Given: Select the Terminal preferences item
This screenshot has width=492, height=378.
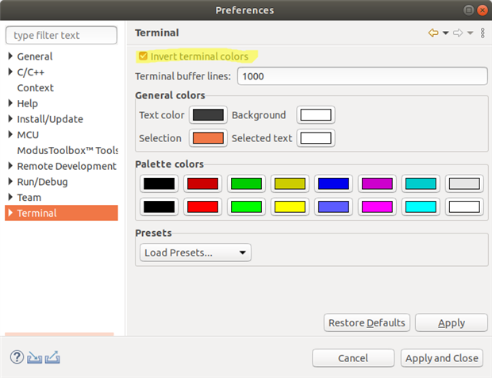Looking at the screenshot, I should [x=37, y=213].
